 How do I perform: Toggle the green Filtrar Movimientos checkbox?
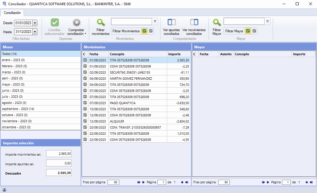coord(144,31)
